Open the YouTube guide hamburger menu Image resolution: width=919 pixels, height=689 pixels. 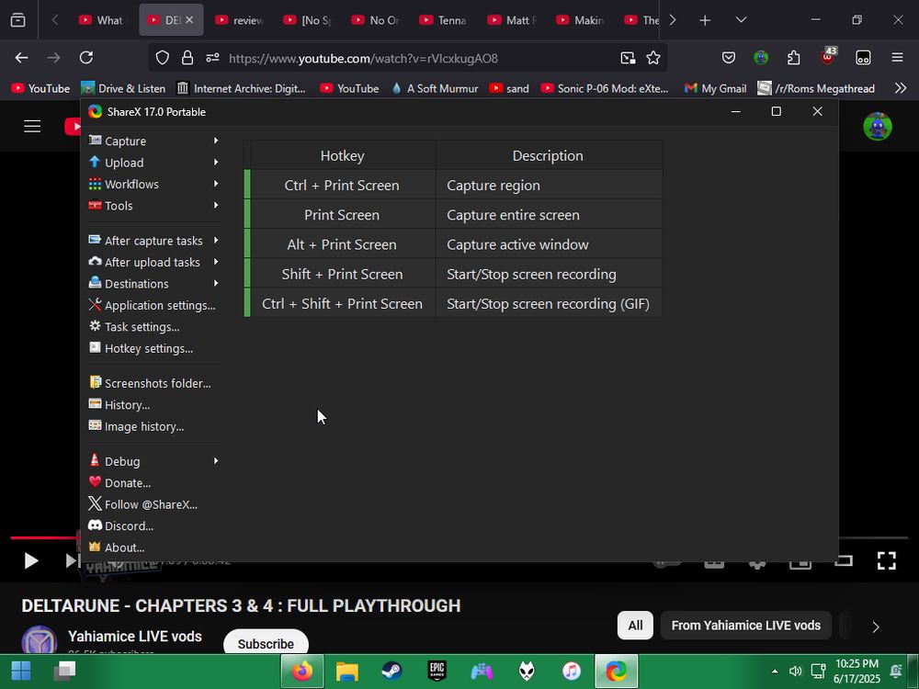click(x=32, y=126)
